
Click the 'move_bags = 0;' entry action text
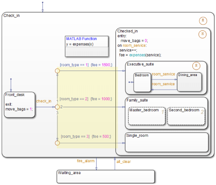click(x=134, y=41)
